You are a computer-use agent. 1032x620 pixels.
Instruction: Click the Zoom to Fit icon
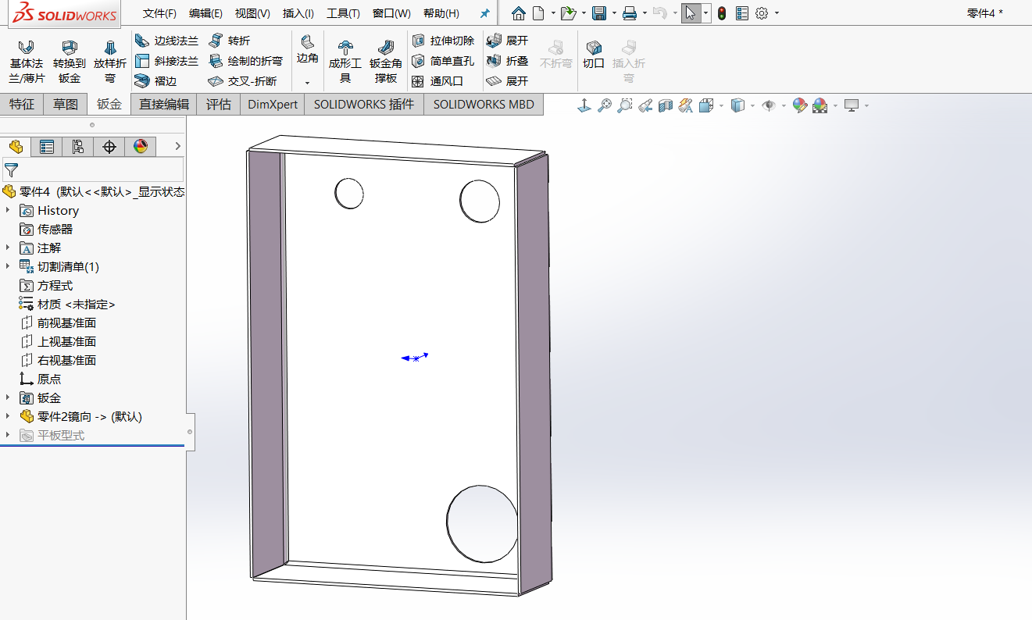(604, 105)
